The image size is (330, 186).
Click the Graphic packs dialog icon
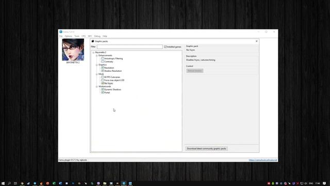pyautogui.click(x=93, y=41)
